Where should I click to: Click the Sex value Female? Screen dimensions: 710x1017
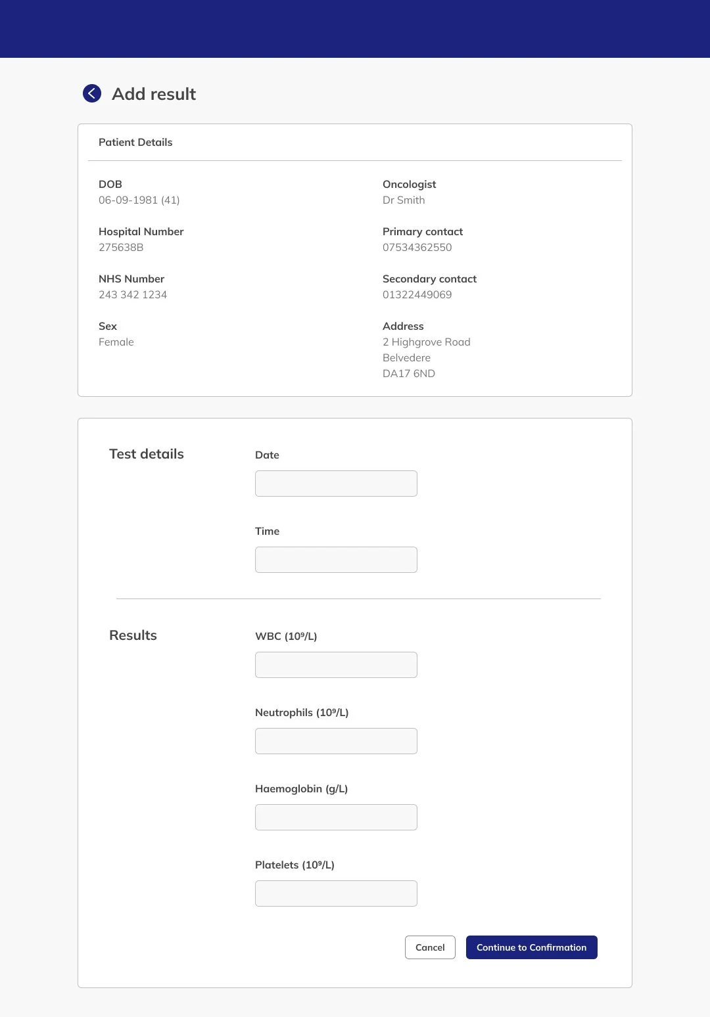point(116,342)
